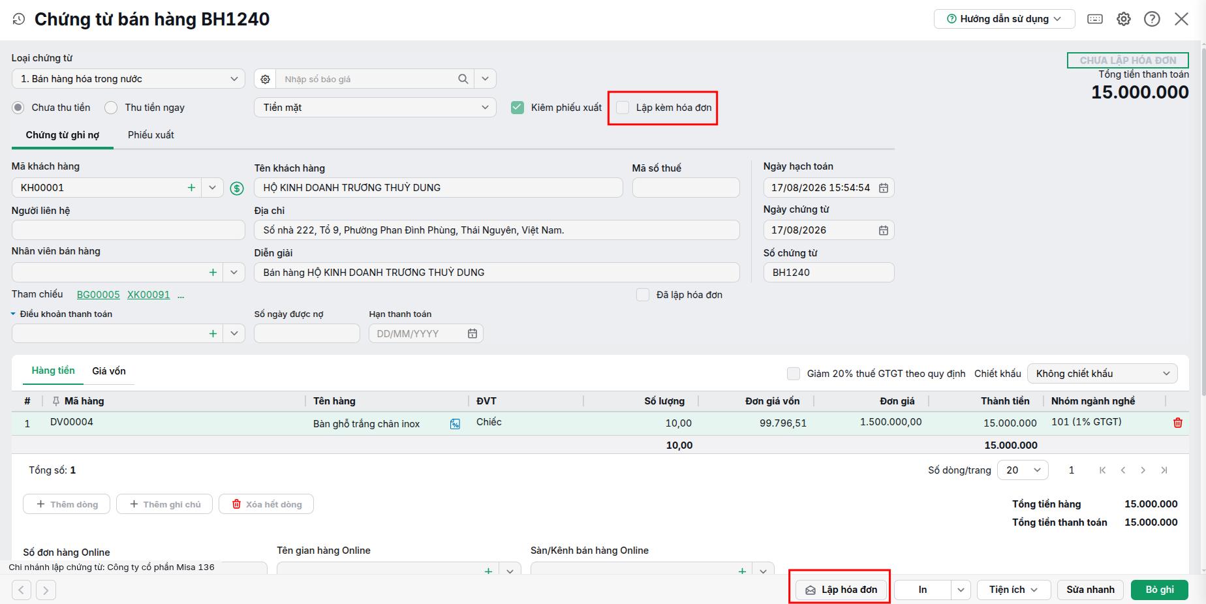Close the sales voucher form

pos(1181,19)
